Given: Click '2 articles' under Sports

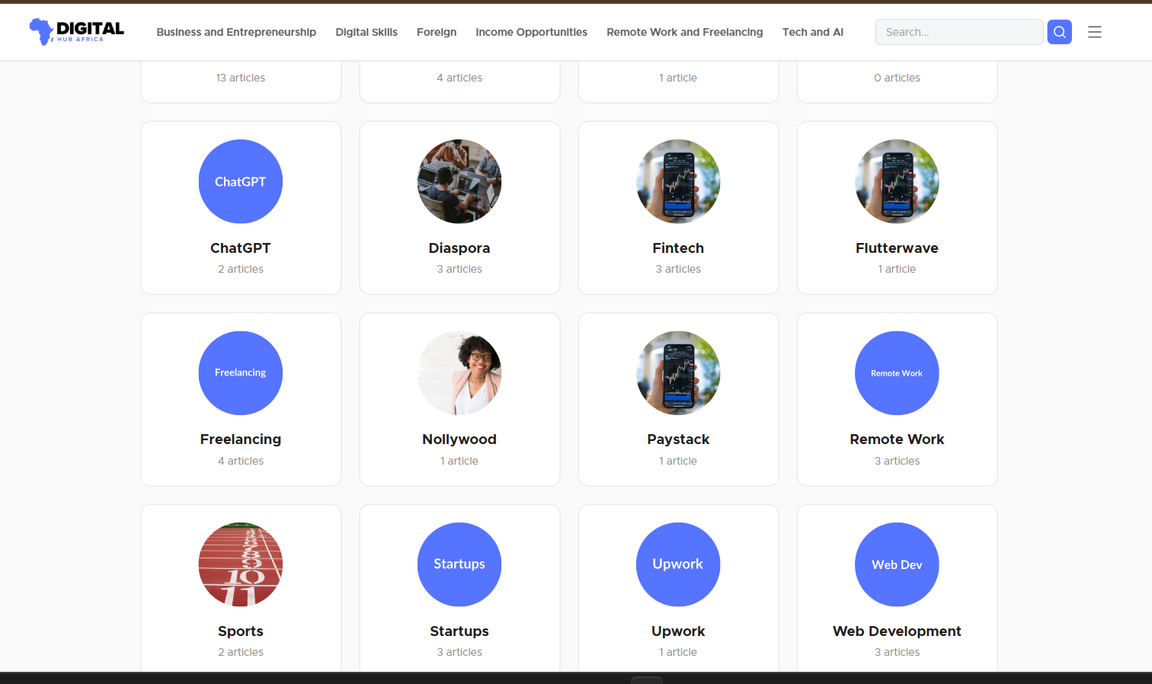Looking at the screenshot, I should point(241,652).
